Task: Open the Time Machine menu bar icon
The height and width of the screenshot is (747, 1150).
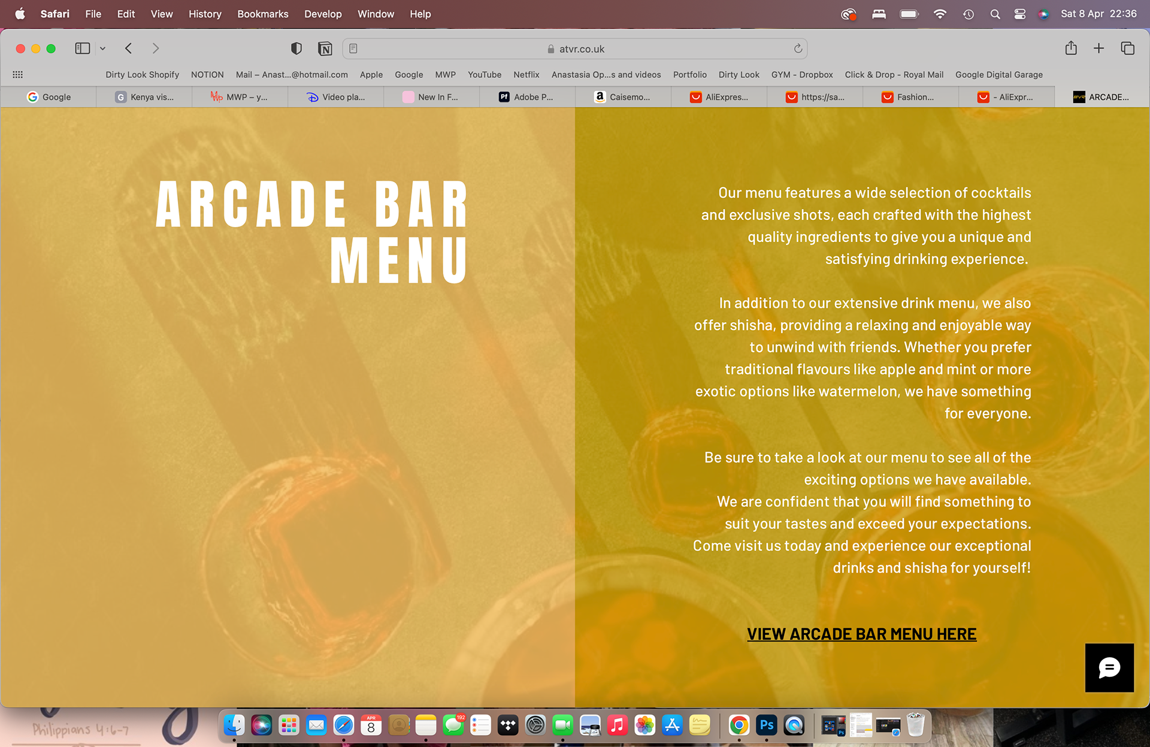Action: tap(969, 14)
